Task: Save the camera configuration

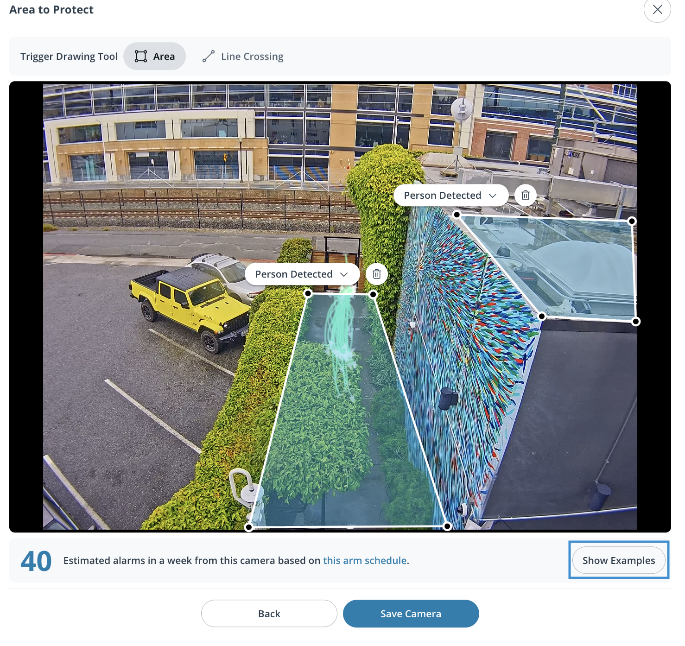Action: 411,614
